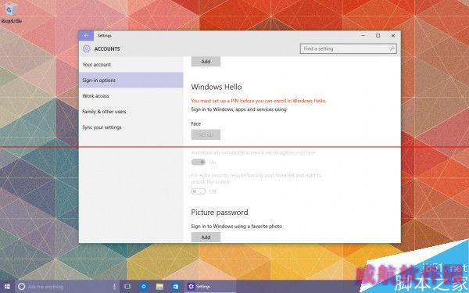The image size is (469, 293).
Task: Focus the Find a setting search box
Action: click(348, 48)
